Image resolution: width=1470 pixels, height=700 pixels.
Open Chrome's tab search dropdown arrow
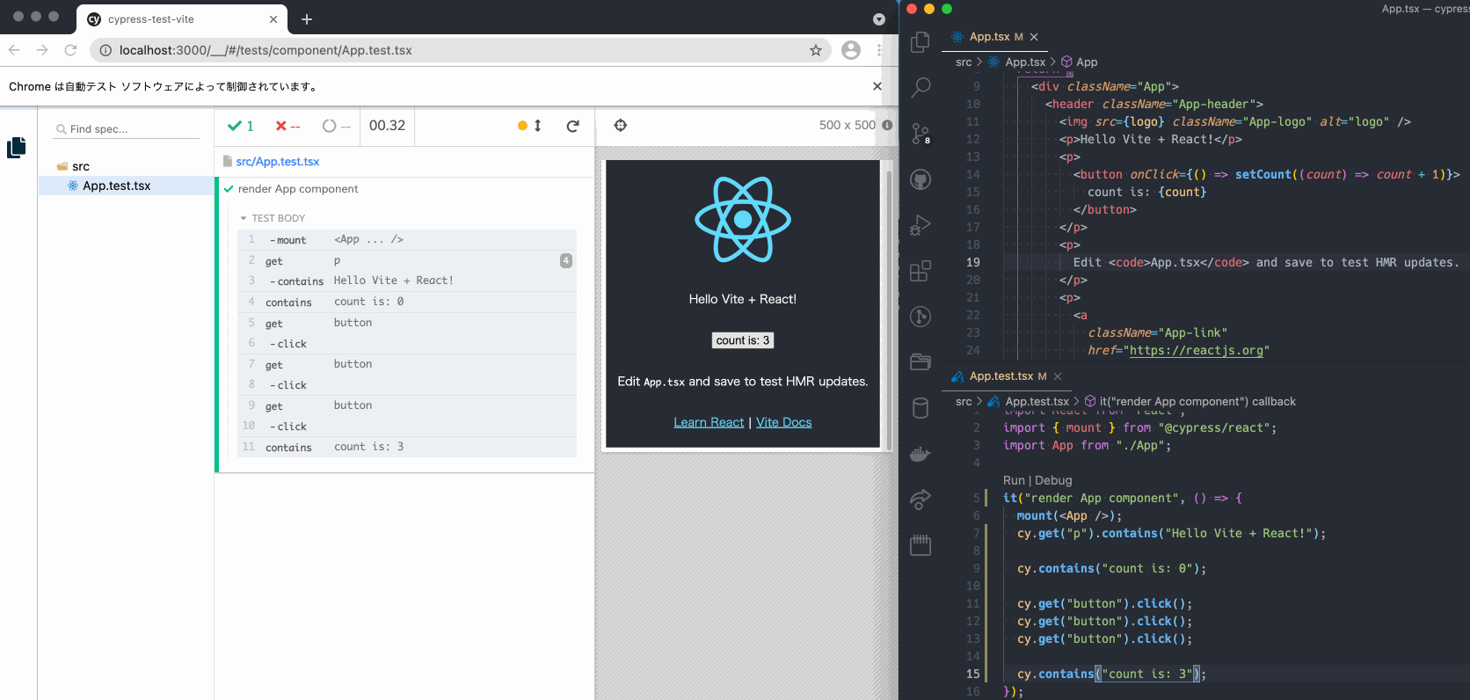pos(879,18)
